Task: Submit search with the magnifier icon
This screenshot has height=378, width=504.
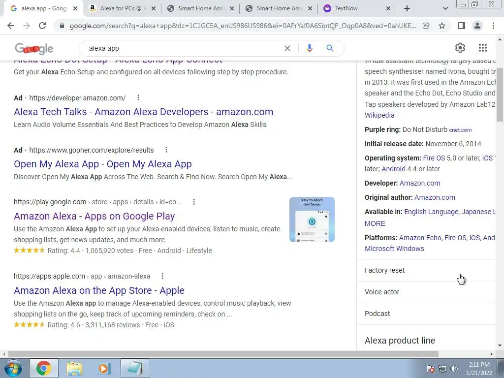Action: click(330, 48)
